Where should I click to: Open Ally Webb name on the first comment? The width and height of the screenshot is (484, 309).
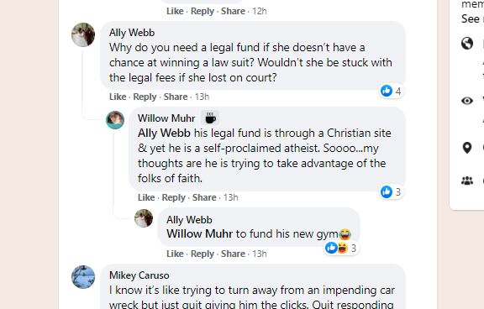pyautogui.click(x=132, y=33)
